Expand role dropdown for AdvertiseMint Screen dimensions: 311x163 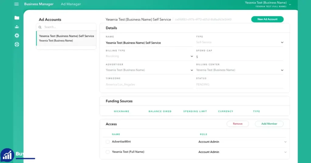click(285, 142)
